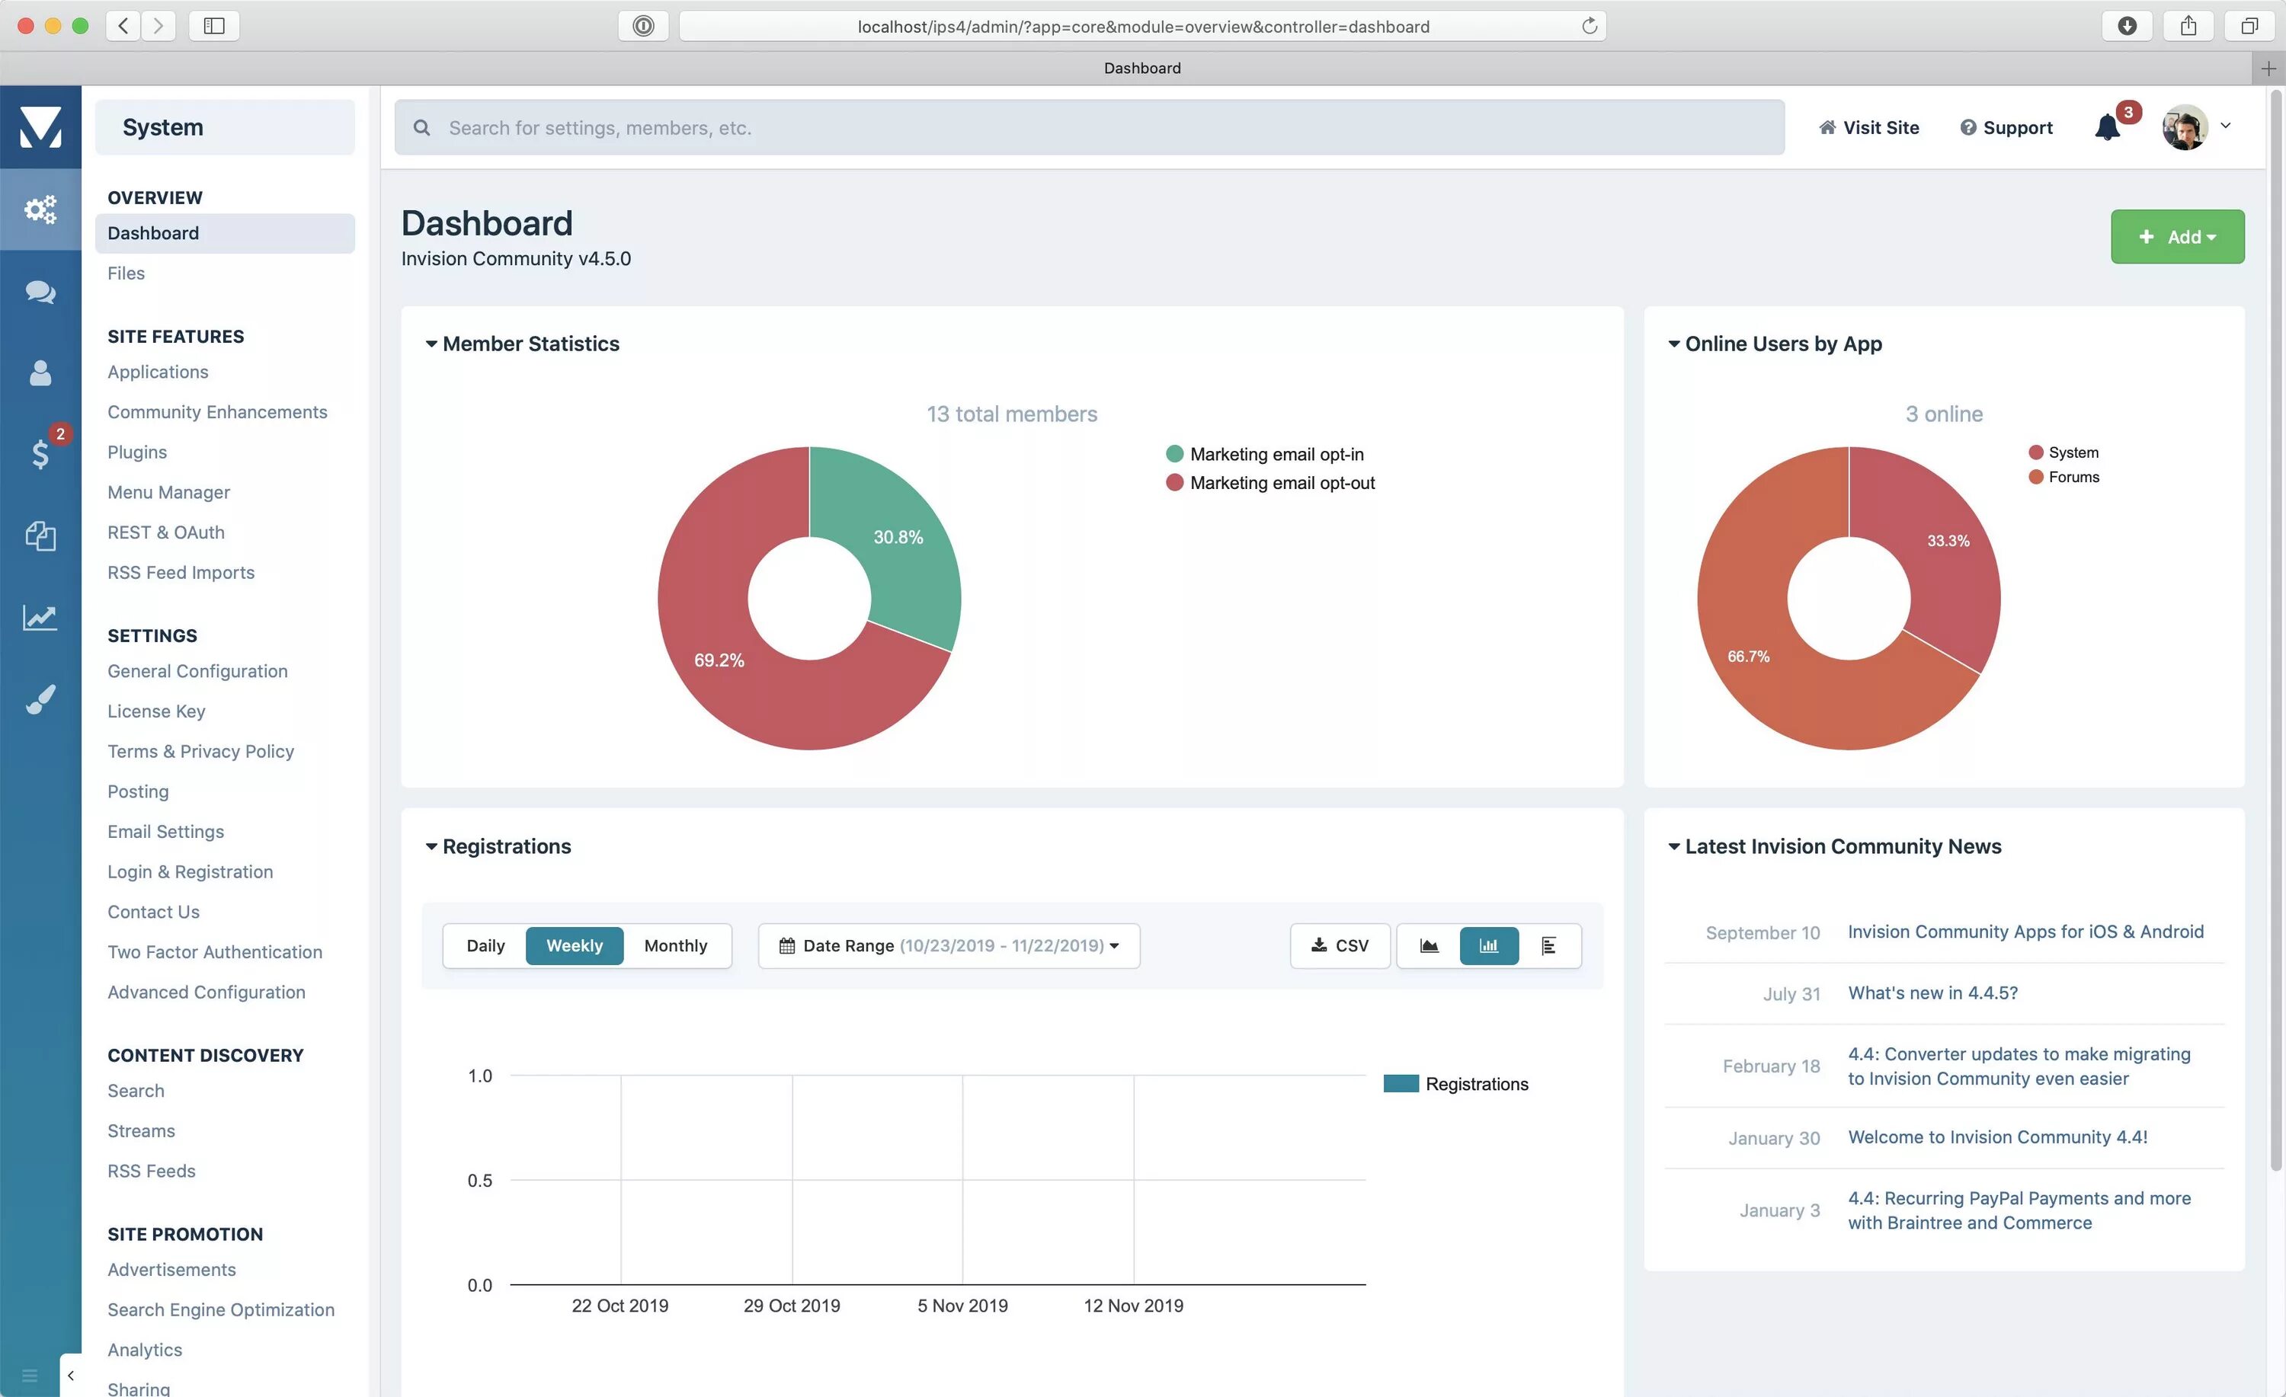Collapse the Member Statistics widget
The width and height of the screenshot is (2286, 1397).
tap(431, 344)
